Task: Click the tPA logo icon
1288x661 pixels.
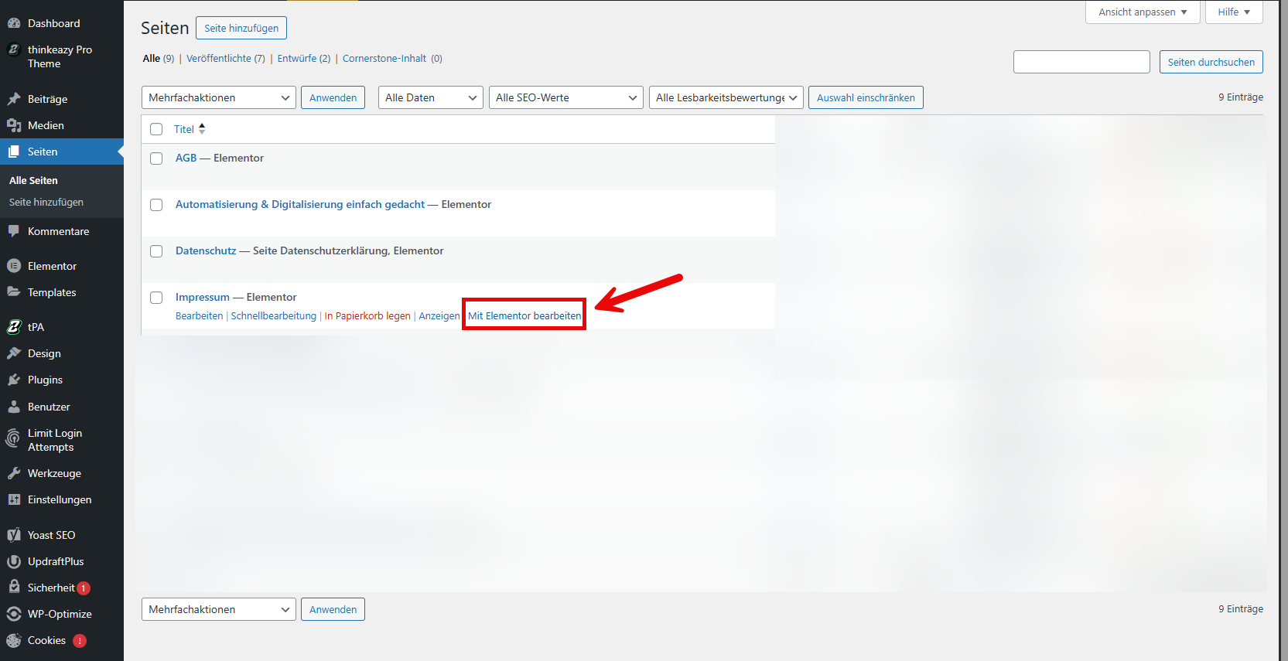Action: (x=14, y=327)
